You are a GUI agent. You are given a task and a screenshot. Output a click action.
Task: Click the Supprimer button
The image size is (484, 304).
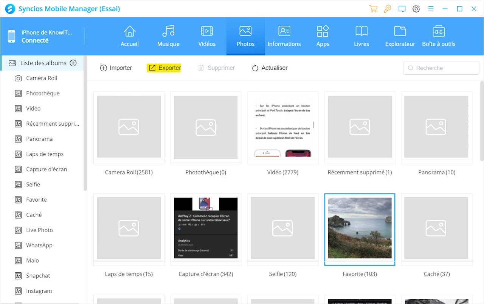click(216, 68)
